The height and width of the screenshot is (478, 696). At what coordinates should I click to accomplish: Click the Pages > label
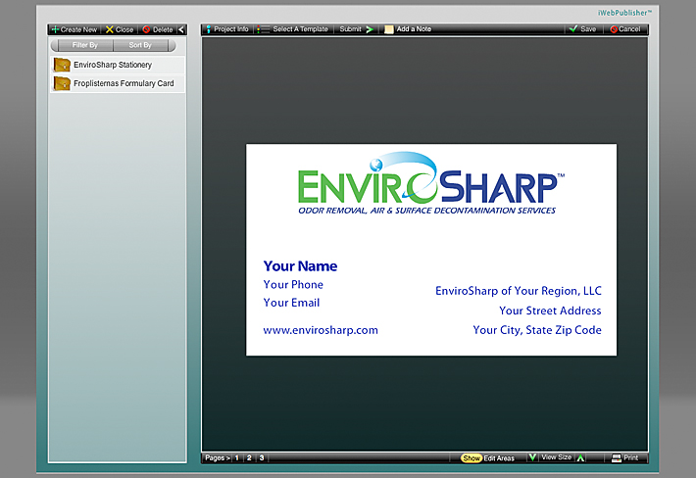[218, 458]
